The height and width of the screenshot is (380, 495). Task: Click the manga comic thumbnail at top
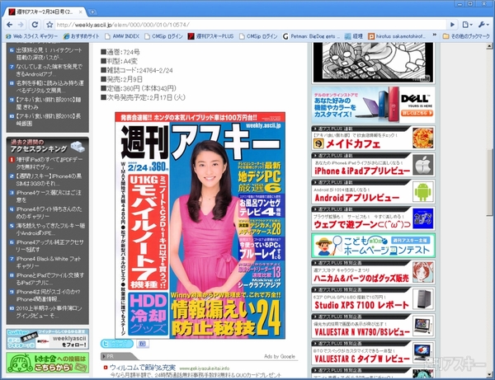click(373, 63)
